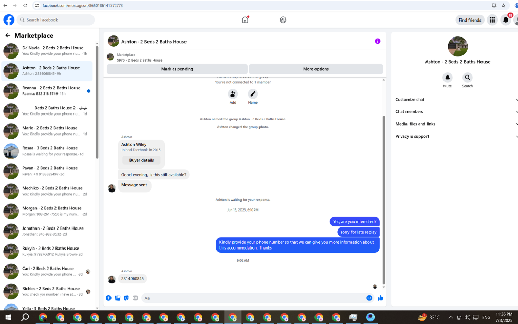Click the ENG language indicator

click(x=486, y=317)
